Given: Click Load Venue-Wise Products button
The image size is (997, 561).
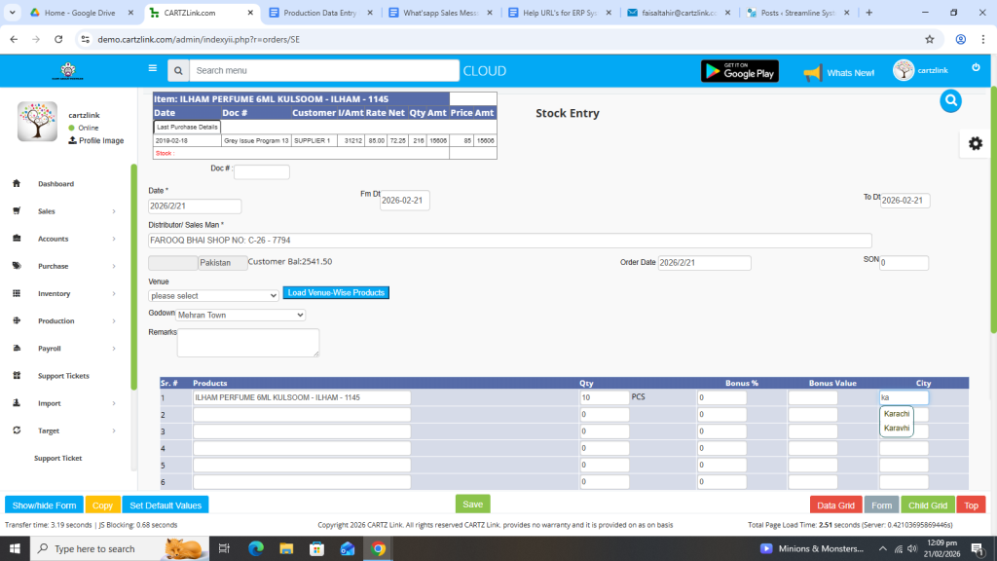Looking at the screenshot, I should coord(336,293).
